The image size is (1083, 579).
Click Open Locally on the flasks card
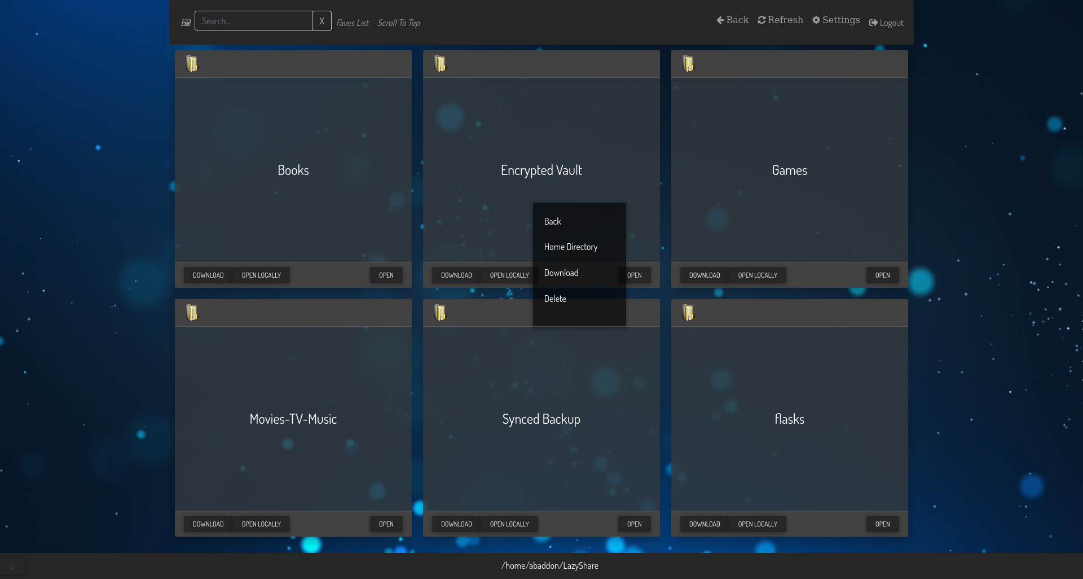pos(758,524)
